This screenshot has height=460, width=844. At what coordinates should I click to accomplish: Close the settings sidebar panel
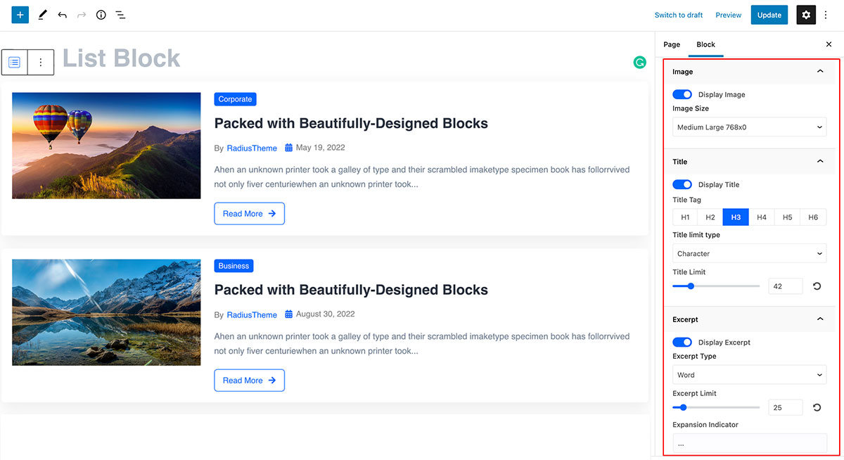coord(829,44)
